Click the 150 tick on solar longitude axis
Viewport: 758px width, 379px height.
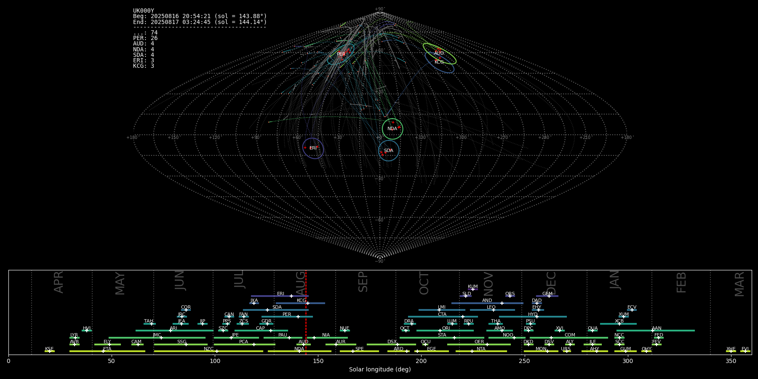318,361
